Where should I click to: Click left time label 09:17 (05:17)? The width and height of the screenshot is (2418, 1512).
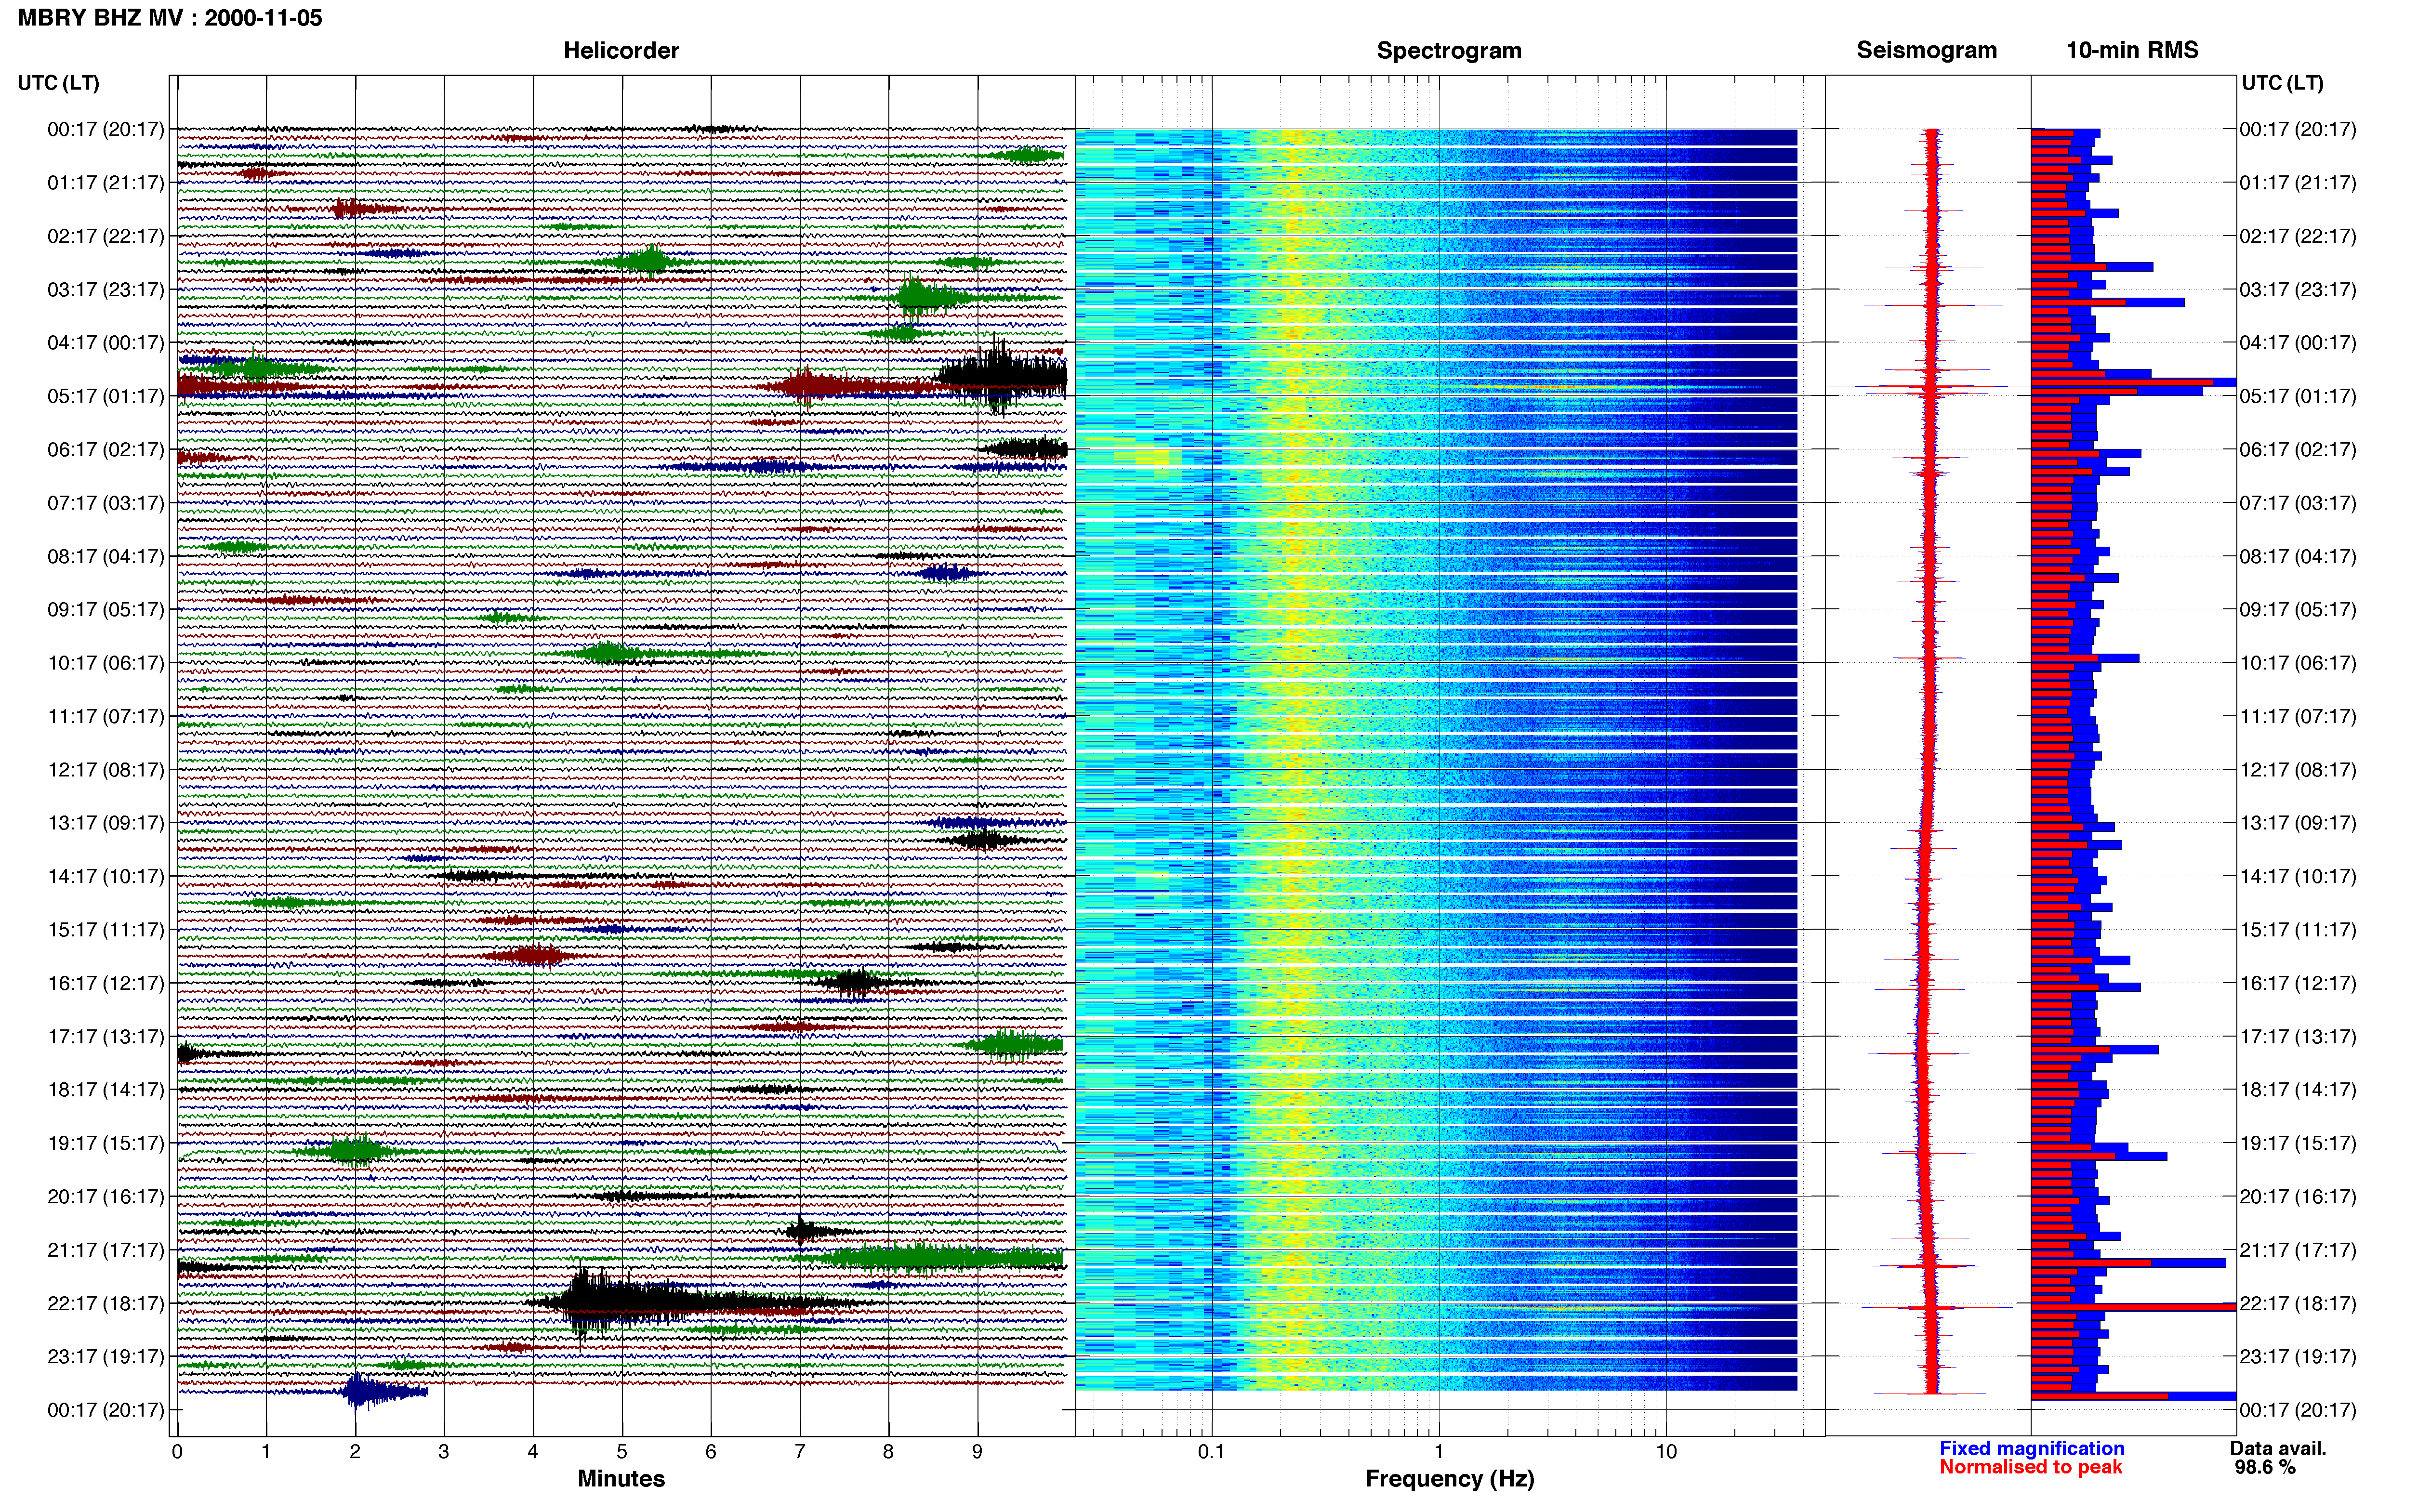(x=105, y=609)
